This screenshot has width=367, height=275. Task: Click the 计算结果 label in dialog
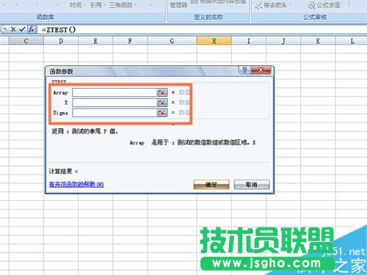coord(60,171)
